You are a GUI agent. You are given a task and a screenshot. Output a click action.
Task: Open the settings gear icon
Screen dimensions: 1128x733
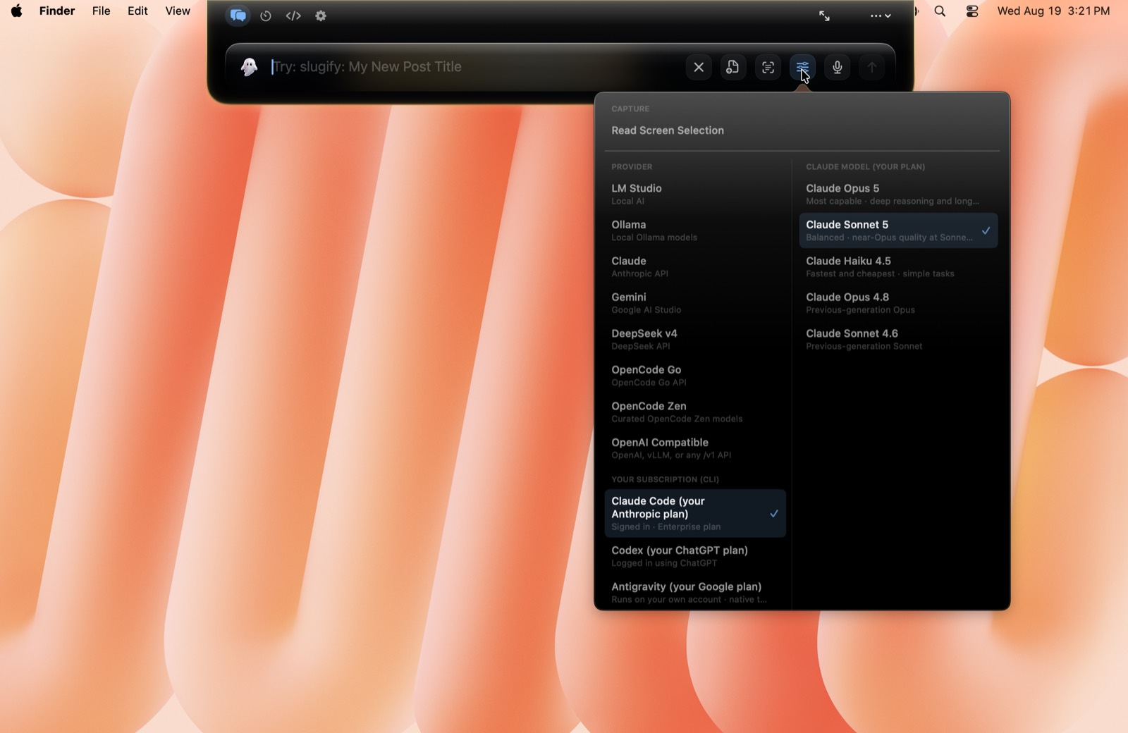321,16
